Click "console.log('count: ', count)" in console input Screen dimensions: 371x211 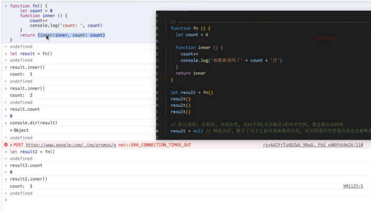(66, 25)
